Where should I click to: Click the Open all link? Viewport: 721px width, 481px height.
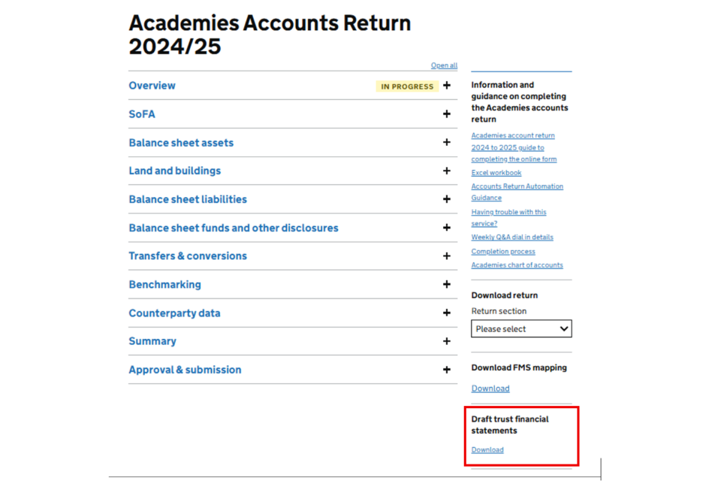pyautogui.click(x=444, y=66)
